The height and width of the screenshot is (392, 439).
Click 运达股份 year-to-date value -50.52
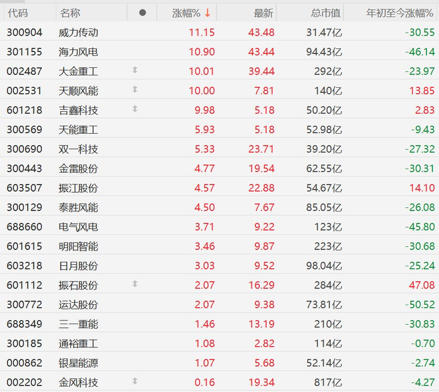point(420,305)
